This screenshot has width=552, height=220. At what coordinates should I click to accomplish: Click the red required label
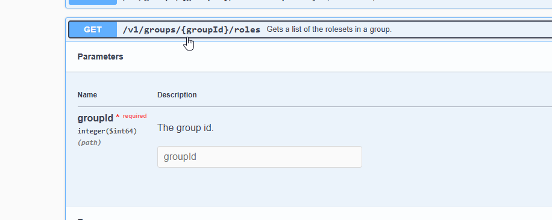134,116
